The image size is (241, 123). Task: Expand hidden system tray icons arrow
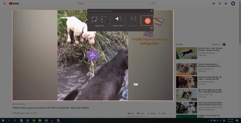(208, 120)
